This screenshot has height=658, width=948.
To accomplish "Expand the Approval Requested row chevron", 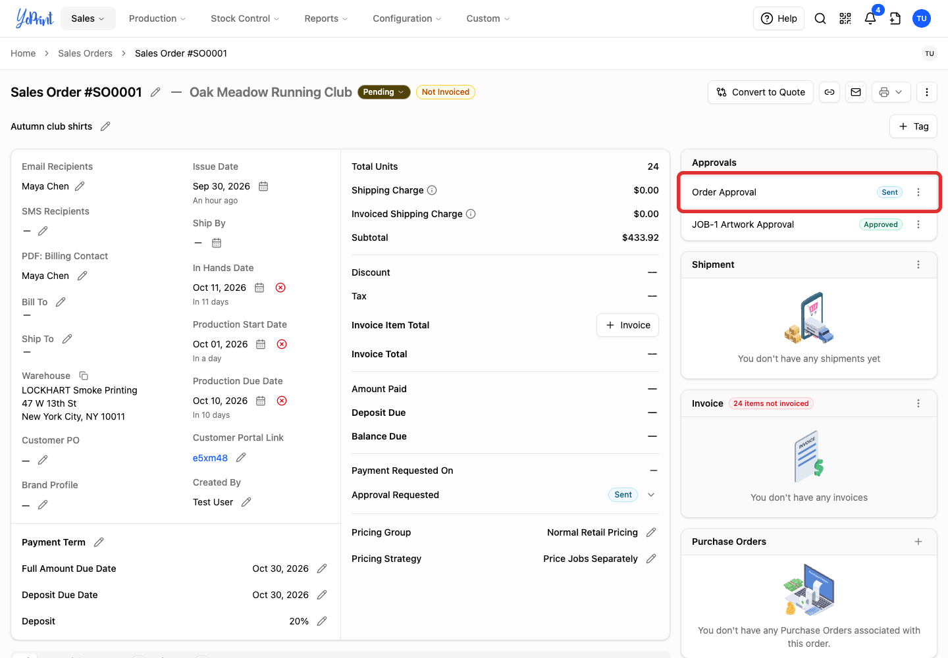I will tap(651, 495).
